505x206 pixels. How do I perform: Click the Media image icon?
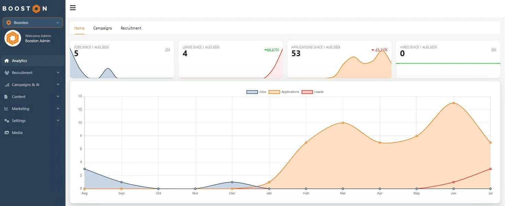point(7,133)
